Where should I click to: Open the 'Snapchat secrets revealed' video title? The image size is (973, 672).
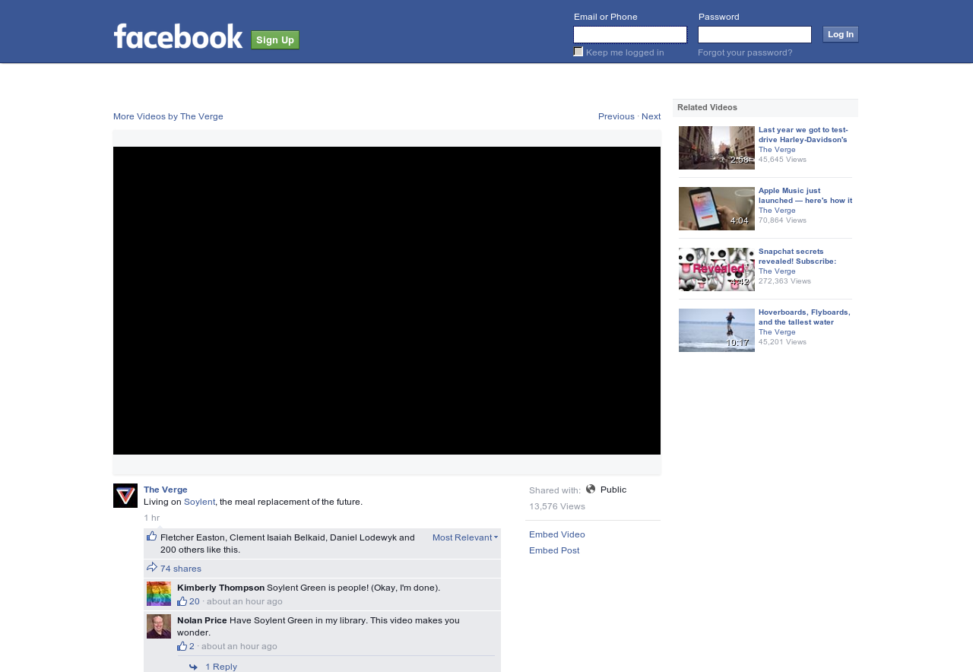tap(797, 256)
